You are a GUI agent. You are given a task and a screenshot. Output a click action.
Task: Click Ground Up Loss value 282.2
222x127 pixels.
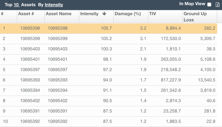[210, 28]
